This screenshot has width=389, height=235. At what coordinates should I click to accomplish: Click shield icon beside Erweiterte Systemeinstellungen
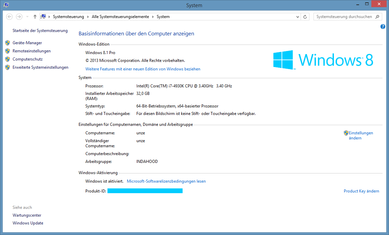[x=7, y=67]
